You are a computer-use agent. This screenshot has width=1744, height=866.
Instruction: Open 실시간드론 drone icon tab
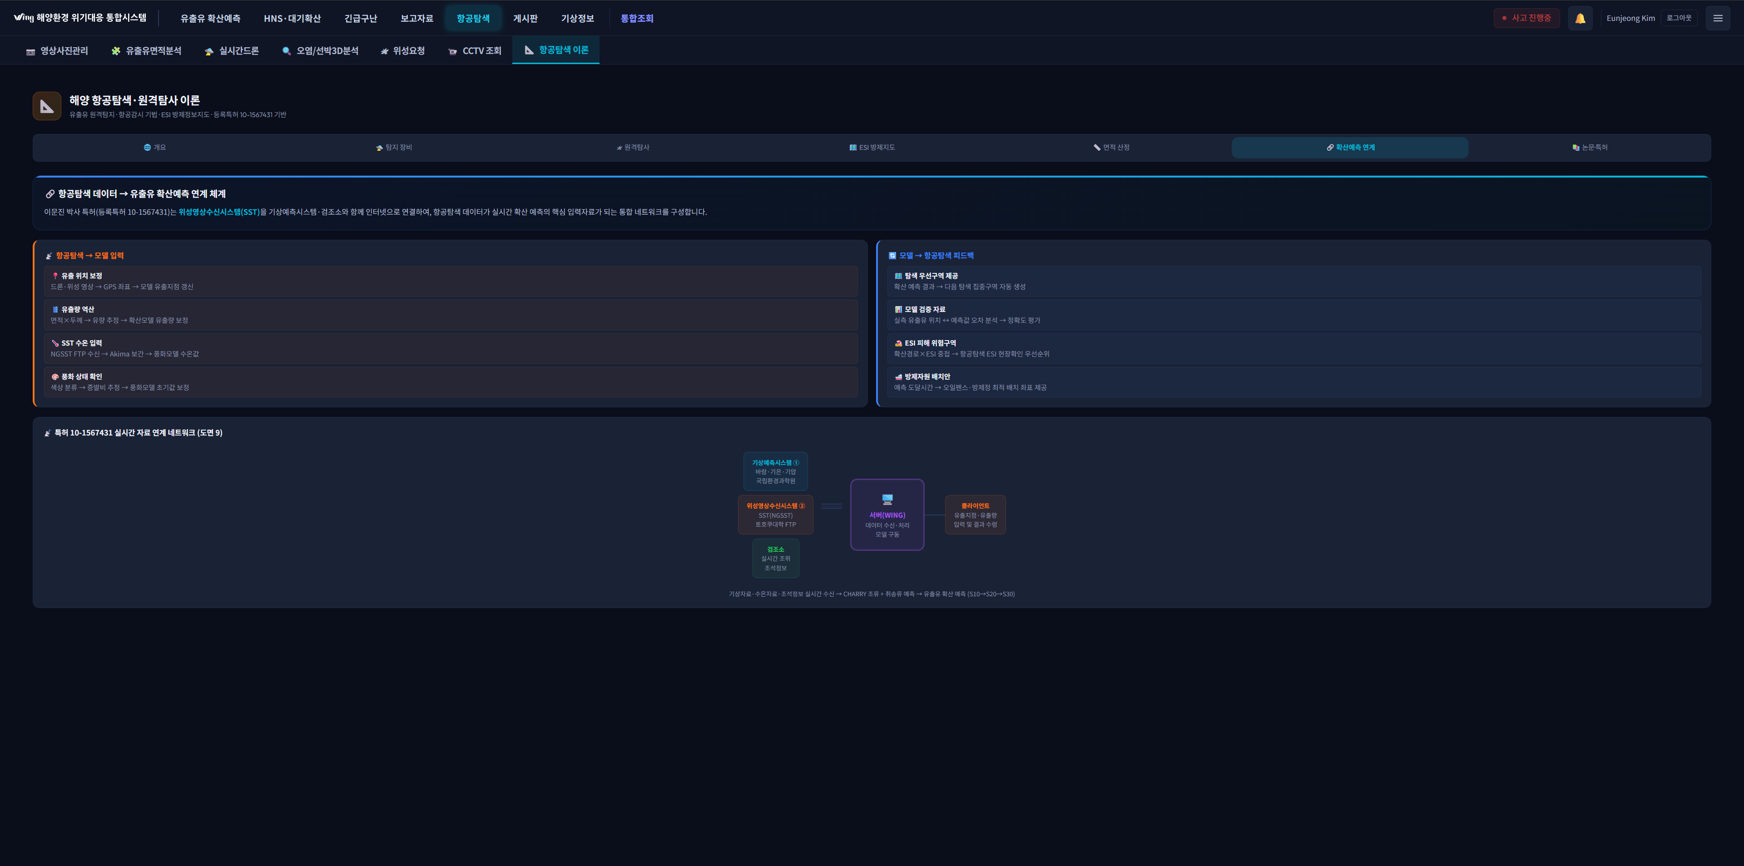point(232,51)
